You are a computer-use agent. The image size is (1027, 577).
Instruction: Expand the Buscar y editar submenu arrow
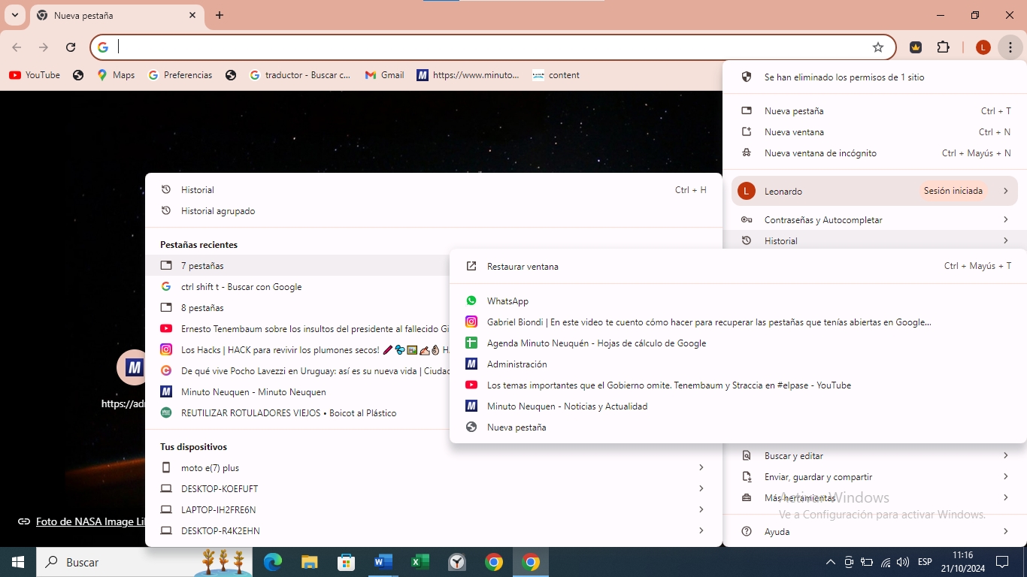[1005, 455]
